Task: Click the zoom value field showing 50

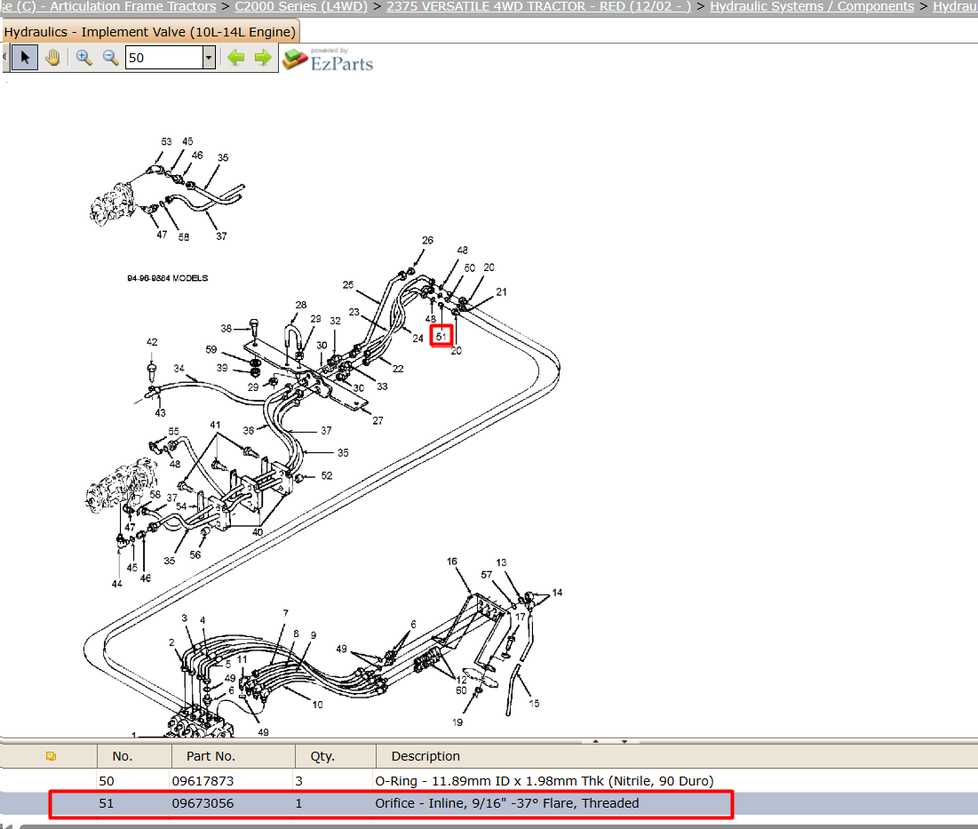Action: click(164, 58)
